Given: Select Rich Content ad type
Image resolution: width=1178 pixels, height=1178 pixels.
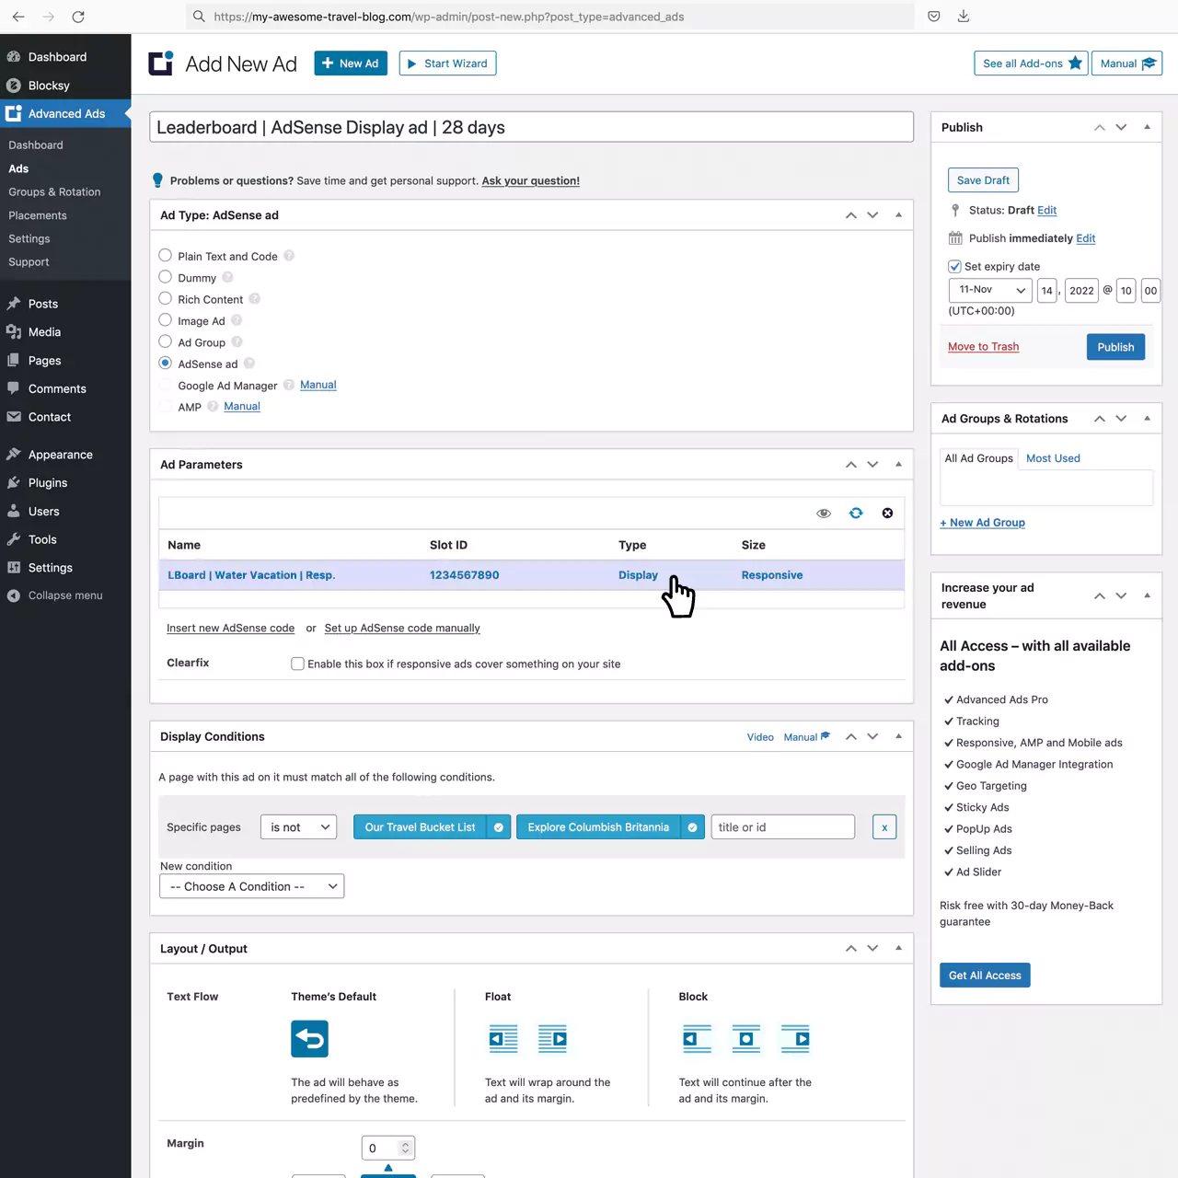Looking at the screenshot, I should tap(166, 298).
